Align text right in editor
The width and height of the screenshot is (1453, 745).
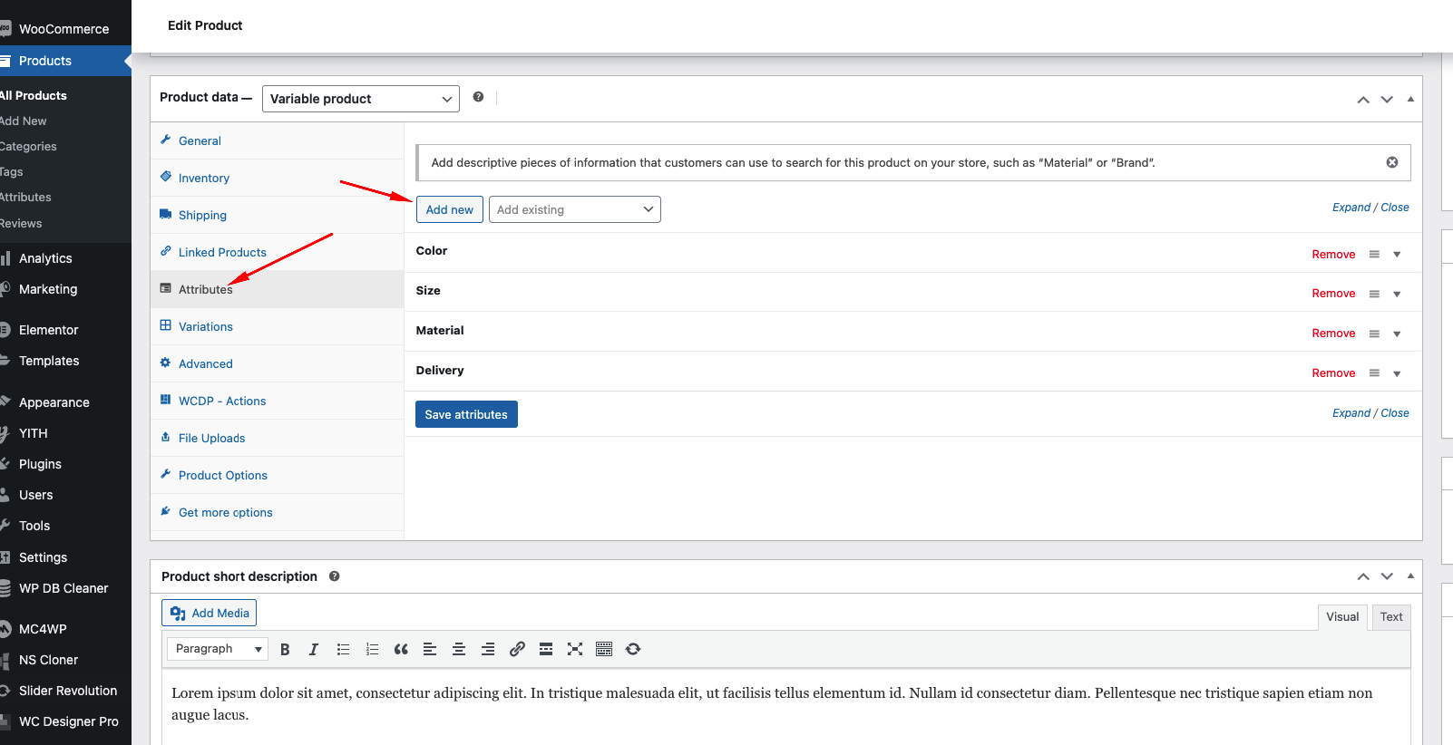pos(488,649)
